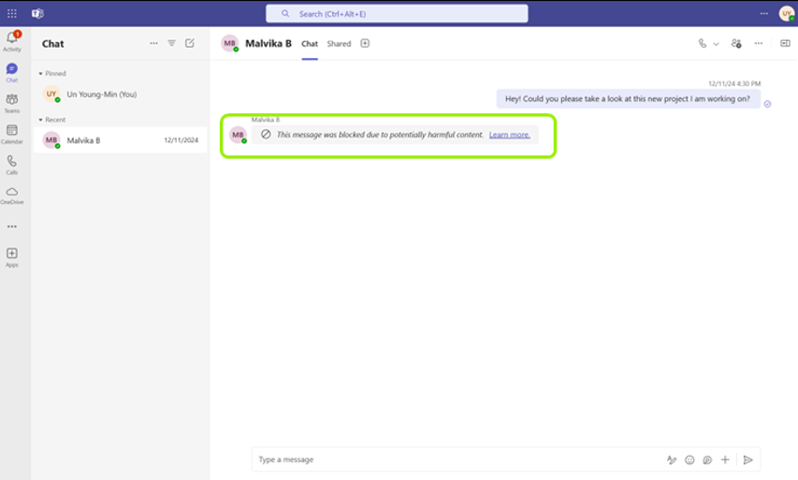Open Malvika B conversation in Recent

[x=120, y=140]
